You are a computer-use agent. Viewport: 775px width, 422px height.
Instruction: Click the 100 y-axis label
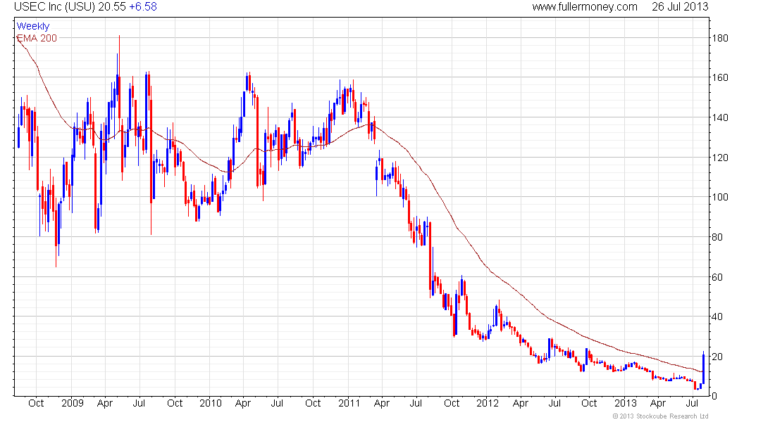[720, 197]
